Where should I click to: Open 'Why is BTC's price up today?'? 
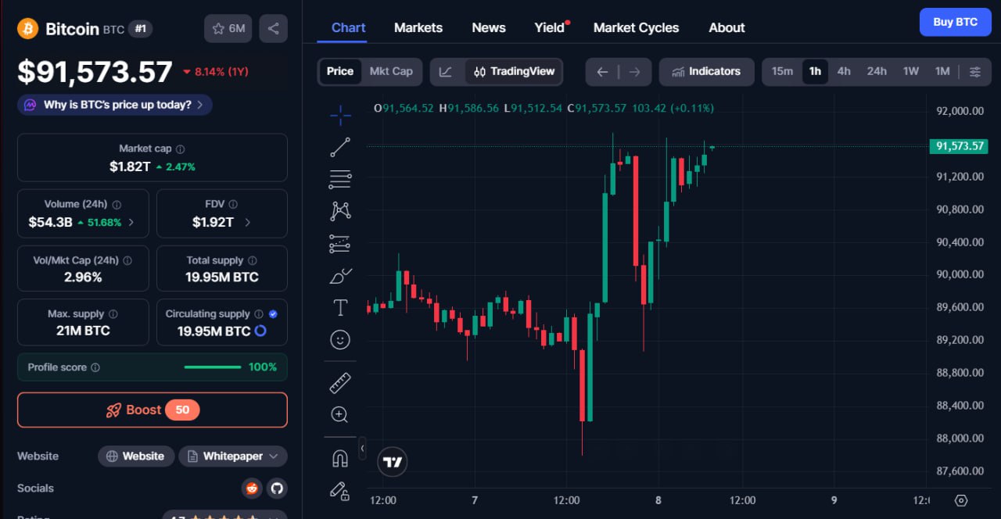pyautogui.click(x=115, y=105)
